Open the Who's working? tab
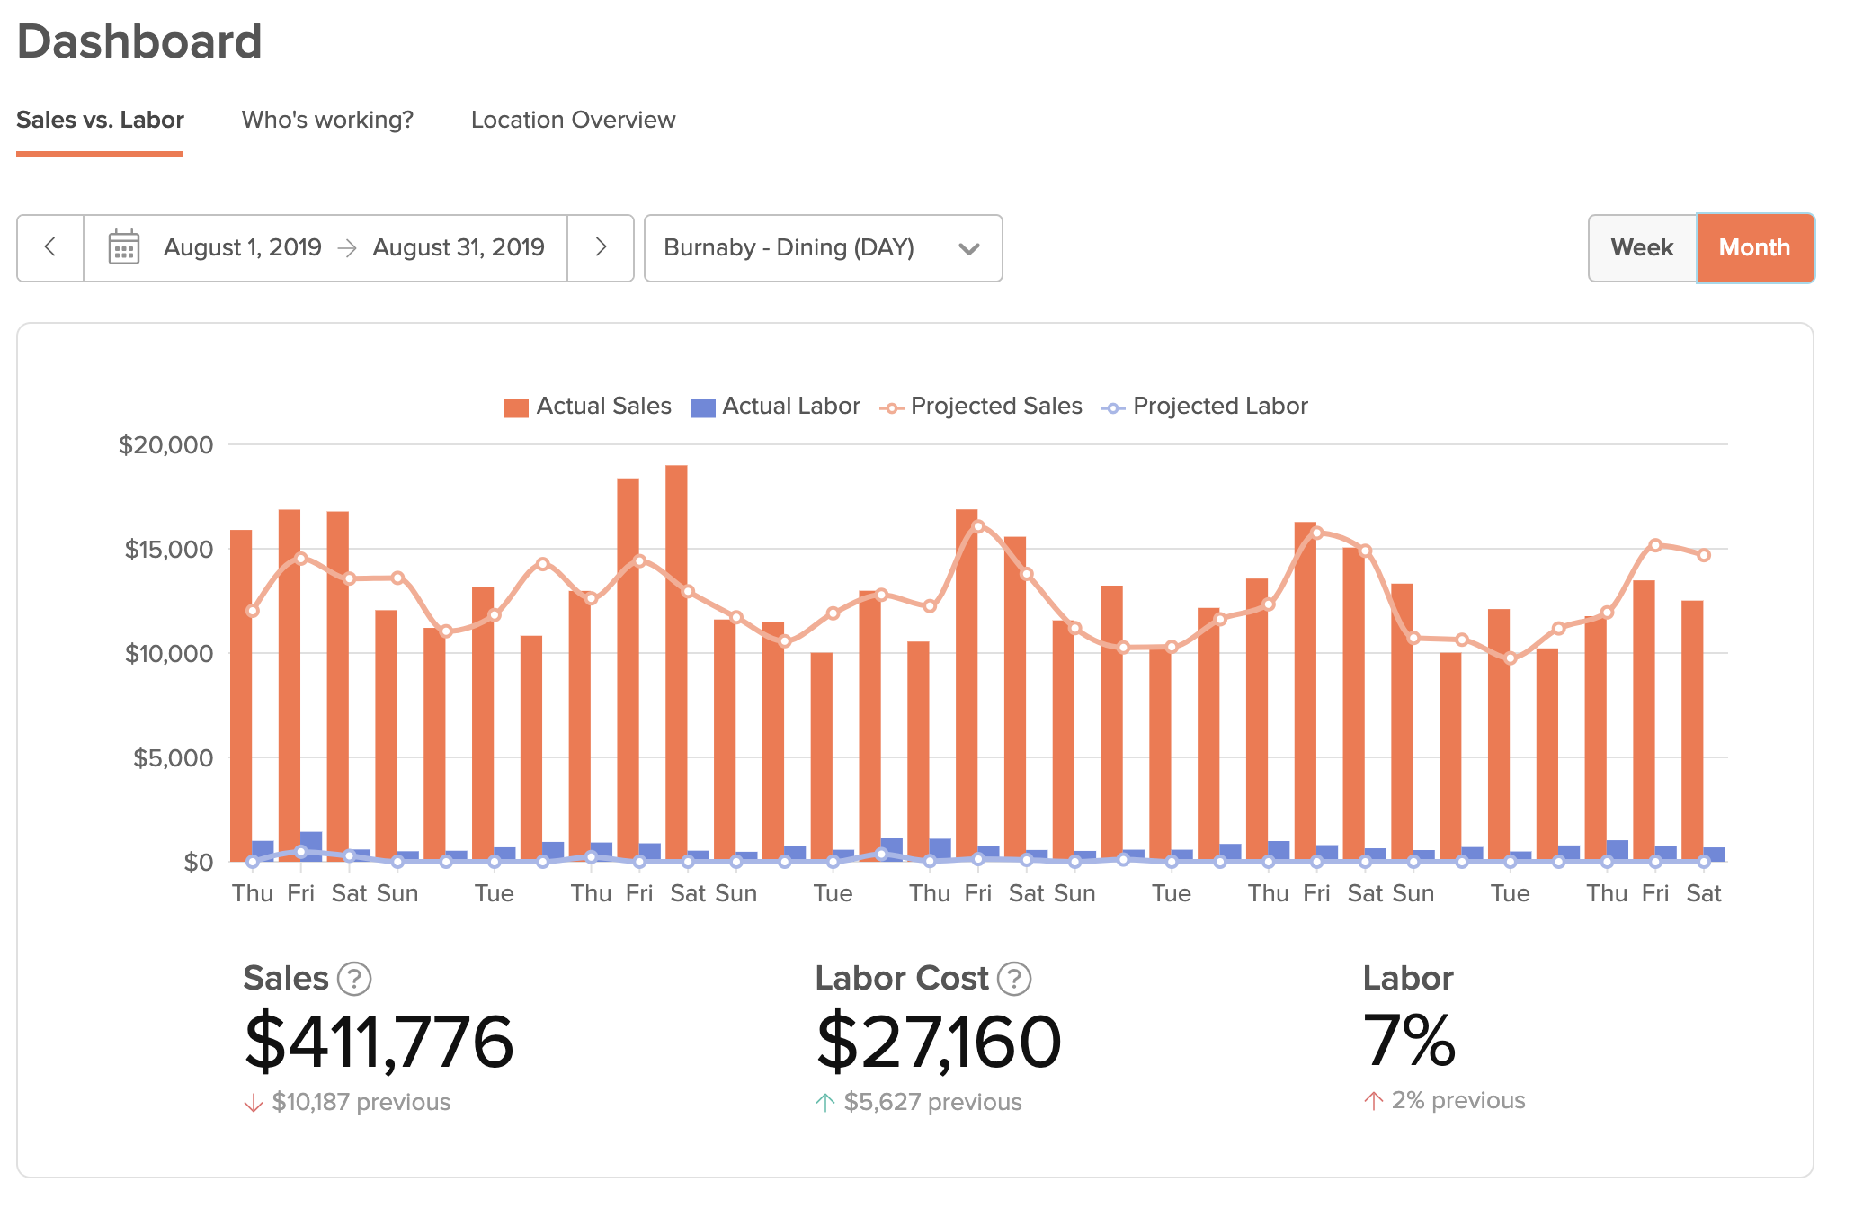1854x1209 pixels. (327, 120)
